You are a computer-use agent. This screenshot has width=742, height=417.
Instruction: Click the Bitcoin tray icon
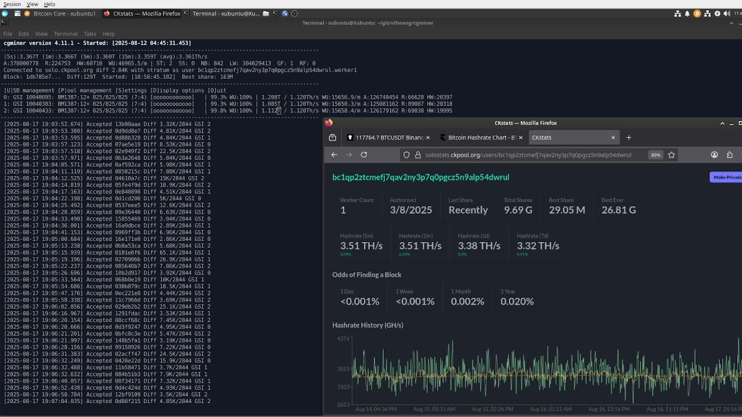pyautogui.click(x=697, y=13)
